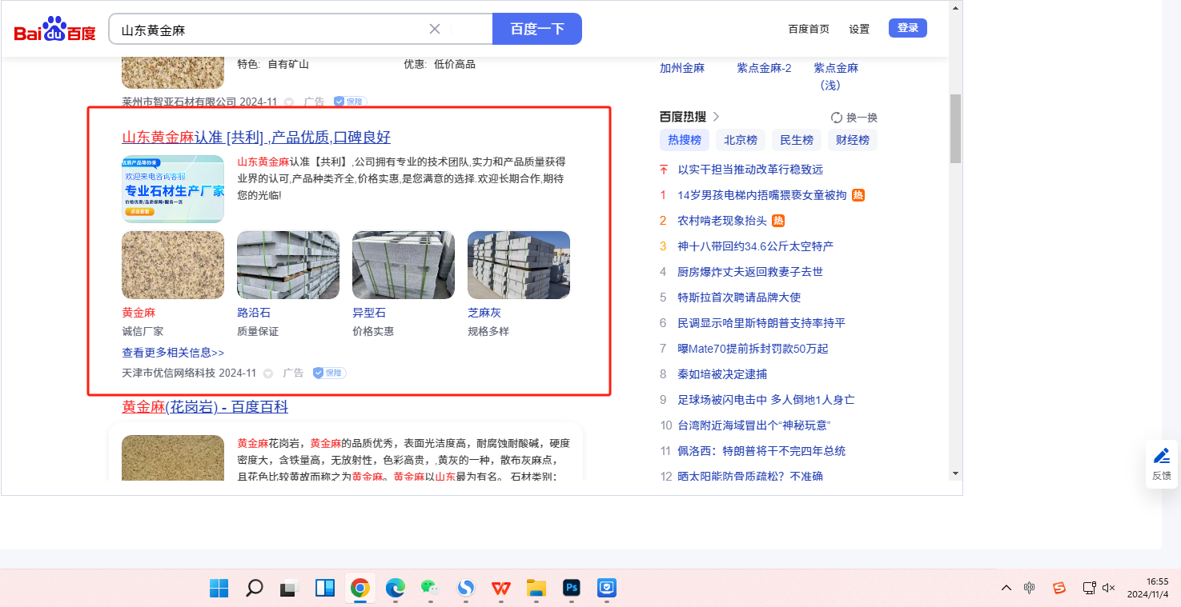Open network settings from the tray icon
The height and width of the screenshot is (607, 1181).
[x=1089, y=589]
